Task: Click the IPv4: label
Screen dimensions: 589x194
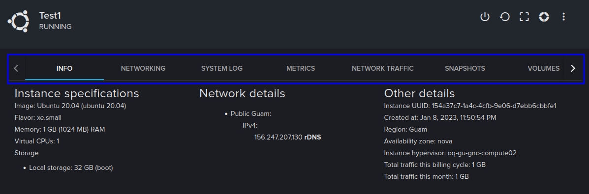Action: tap(250, 125)
